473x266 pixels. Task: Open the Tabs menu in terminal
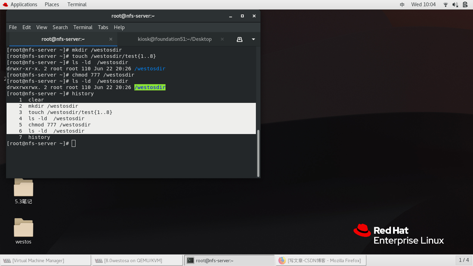point(103,27)
